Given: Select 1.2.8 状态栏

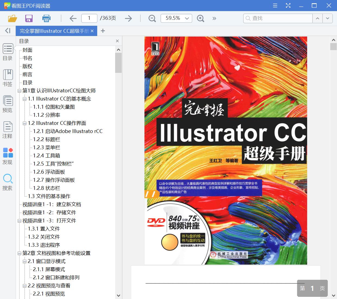Looking at the screenshot, I should 46,188.
